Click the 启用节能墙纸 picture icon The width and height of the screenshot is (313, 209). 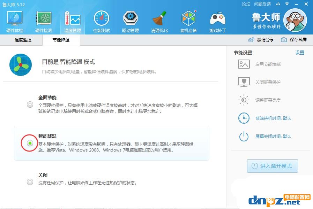pyautogui.click(x=244, y=64)
